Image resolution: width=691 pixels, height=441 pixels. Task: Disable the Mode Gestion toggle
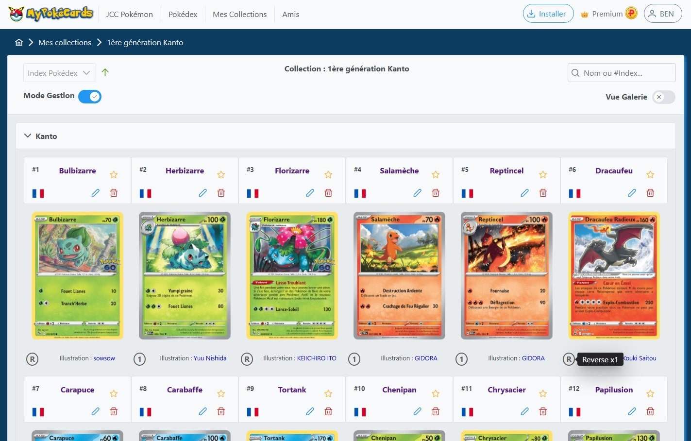[x=90, y=96]
